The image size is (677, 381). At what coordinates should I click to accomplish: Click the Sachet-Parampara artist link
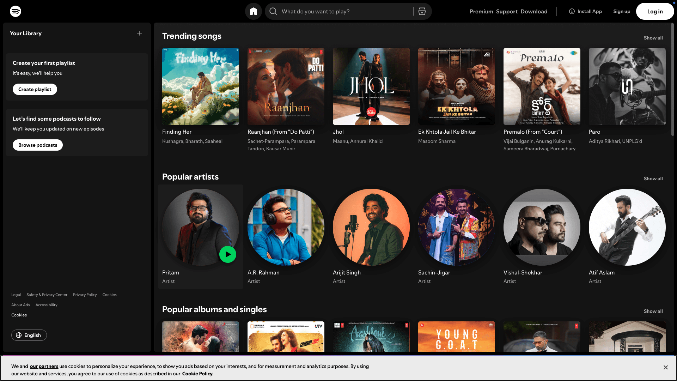[x=268, y=141]
